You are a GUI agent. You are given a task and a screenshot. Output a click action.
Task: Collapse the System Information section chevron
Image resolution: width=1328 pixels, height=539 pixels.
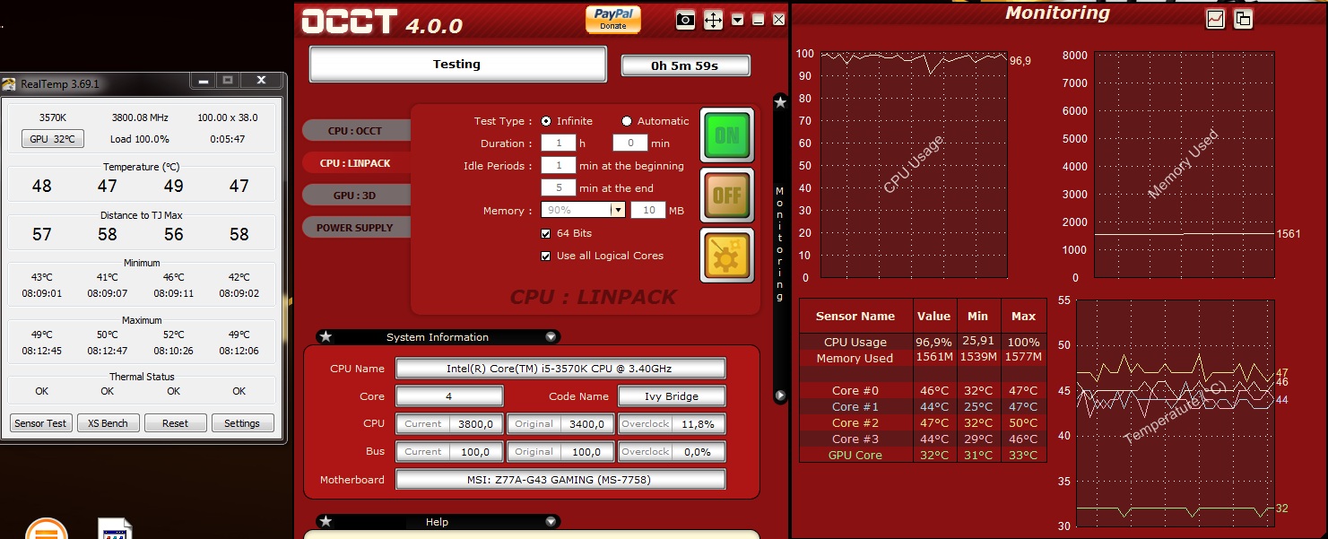(551, 337)
